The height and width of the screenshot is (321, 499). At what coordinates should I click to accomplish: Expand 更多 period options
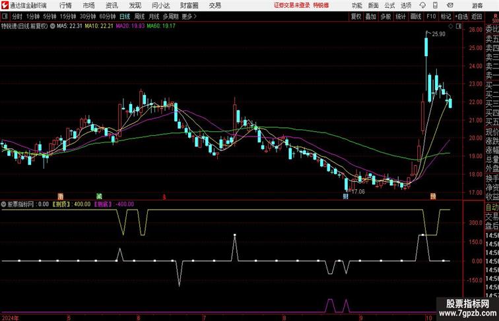tap(189, 16)
